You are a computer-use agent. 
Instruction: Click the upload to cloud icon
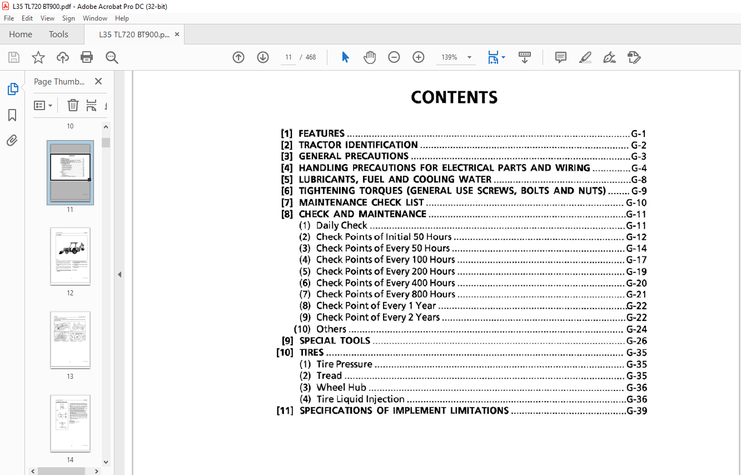click(x=63, y=57)
